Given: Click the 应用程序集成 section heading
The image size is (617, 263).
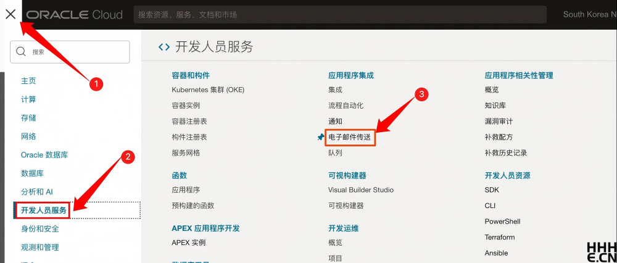Looking at the screenshot, I should tap(351, 75).
